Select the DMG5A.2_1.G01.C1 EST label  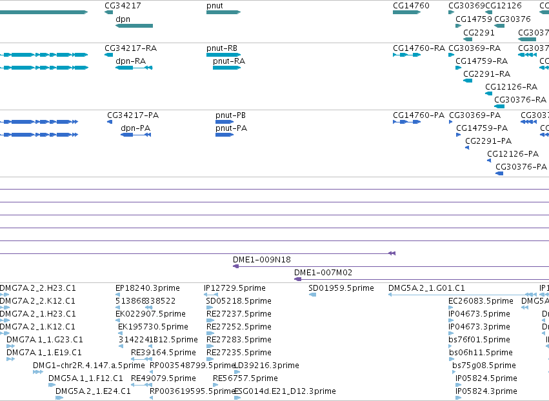tap(426, 288)
